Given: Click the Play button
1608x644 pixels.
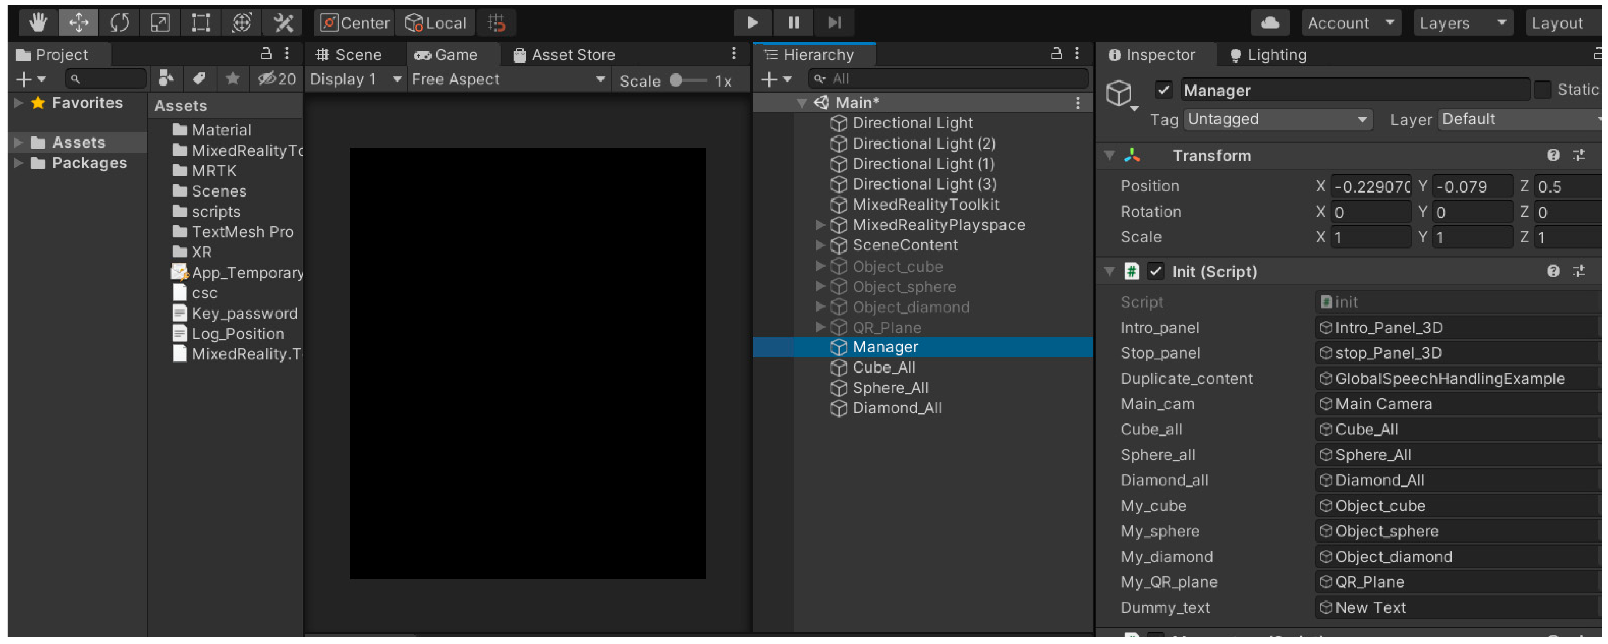Looking at the screenshot, I should [753, 23].
